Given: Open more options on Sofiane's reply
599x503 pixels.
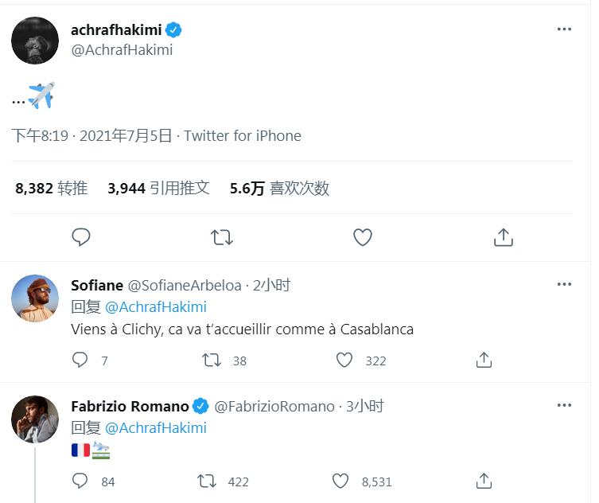Looking at the screenshot, I should (x=564, y=284).
